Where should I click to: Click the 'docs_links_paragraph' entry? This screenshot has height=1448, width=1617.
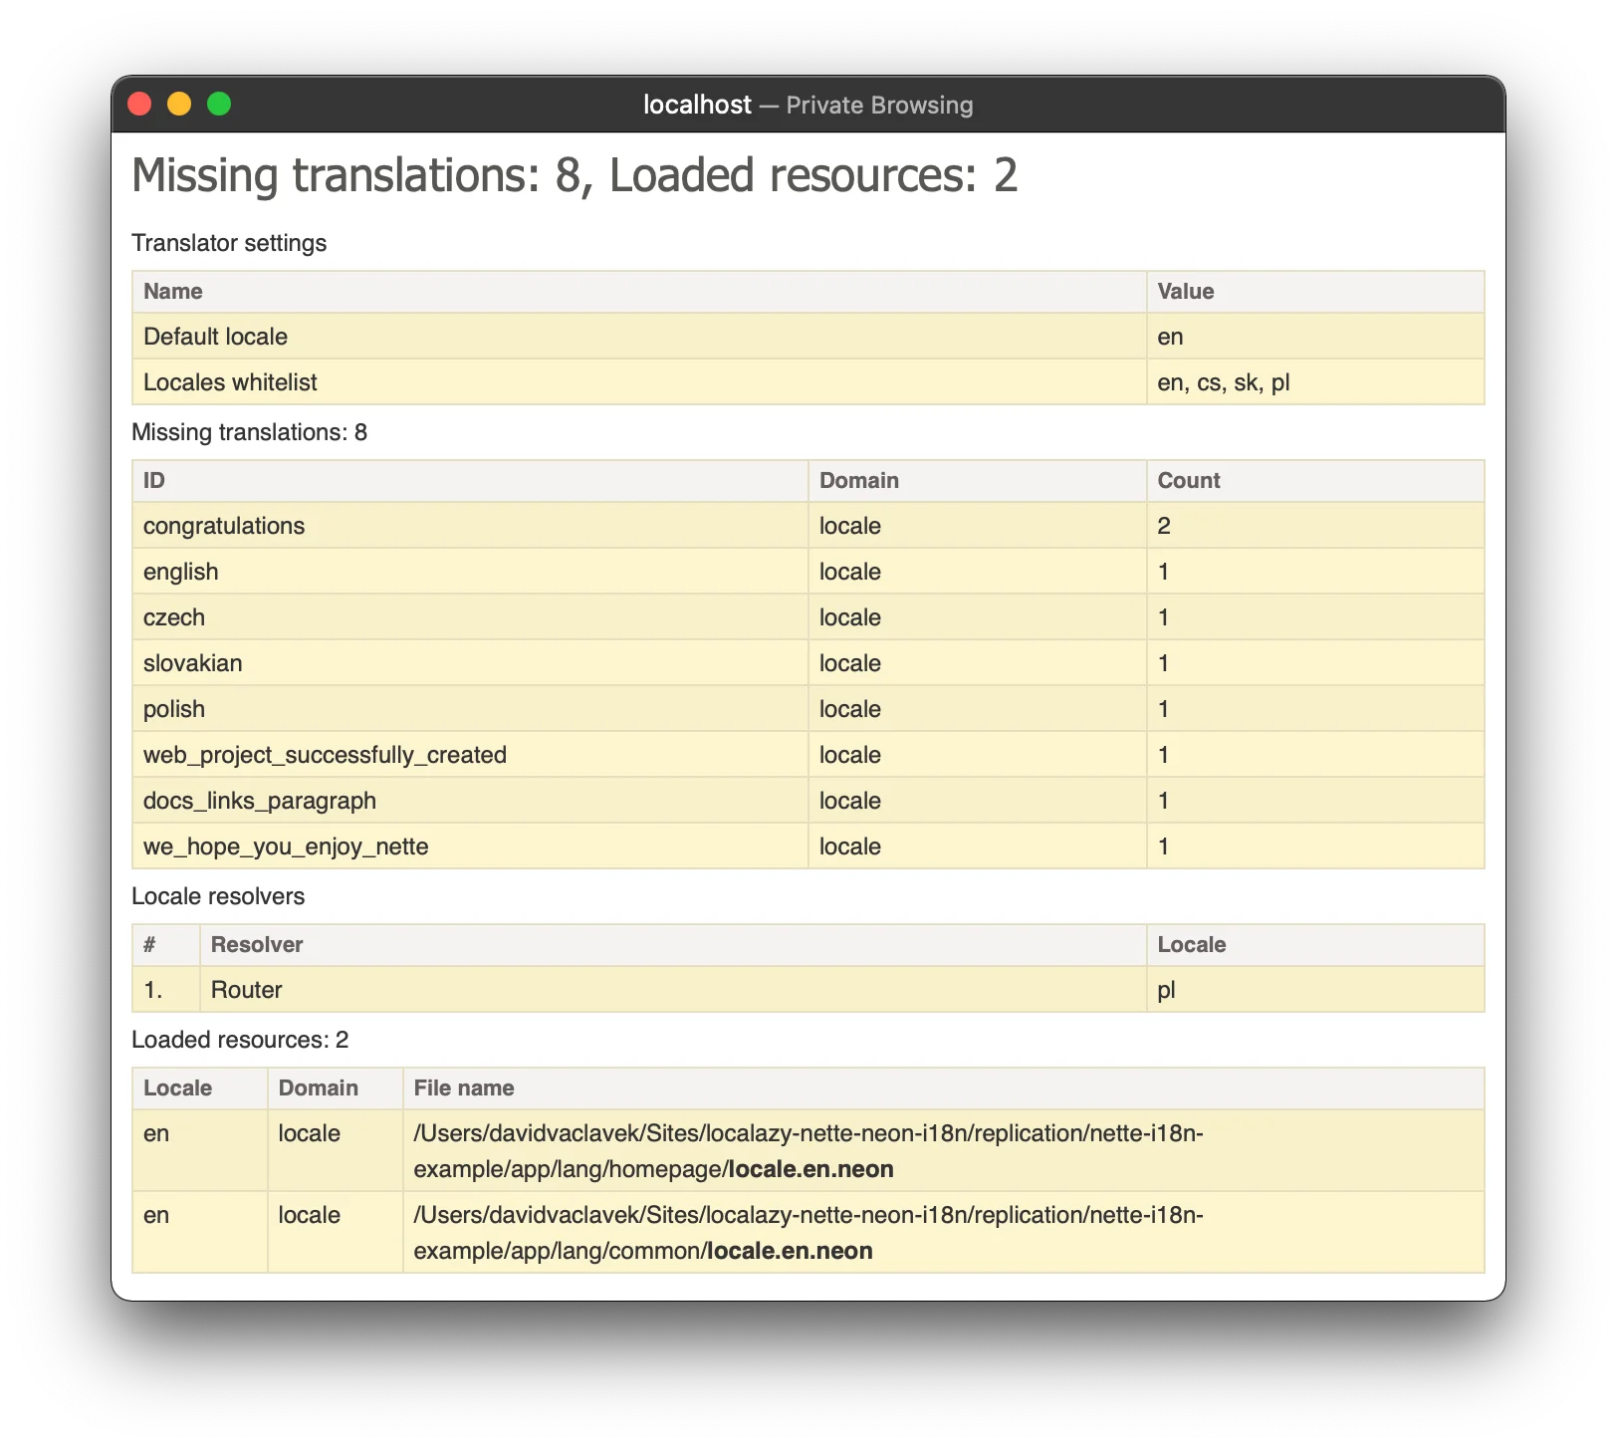[260, 801]
